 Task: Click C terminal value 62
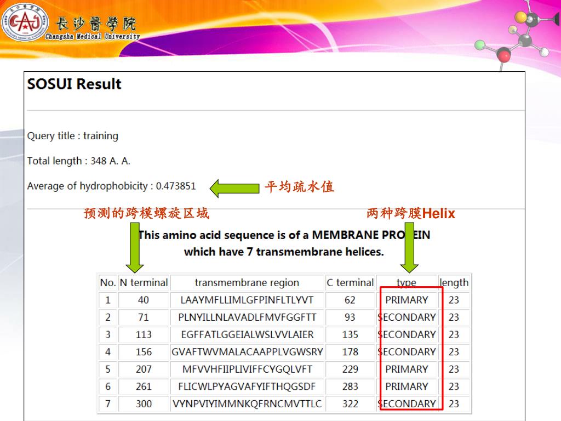tap(350, 300)
